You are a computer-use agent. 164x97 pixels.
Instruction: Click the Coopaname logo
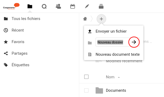coord(11,6)
